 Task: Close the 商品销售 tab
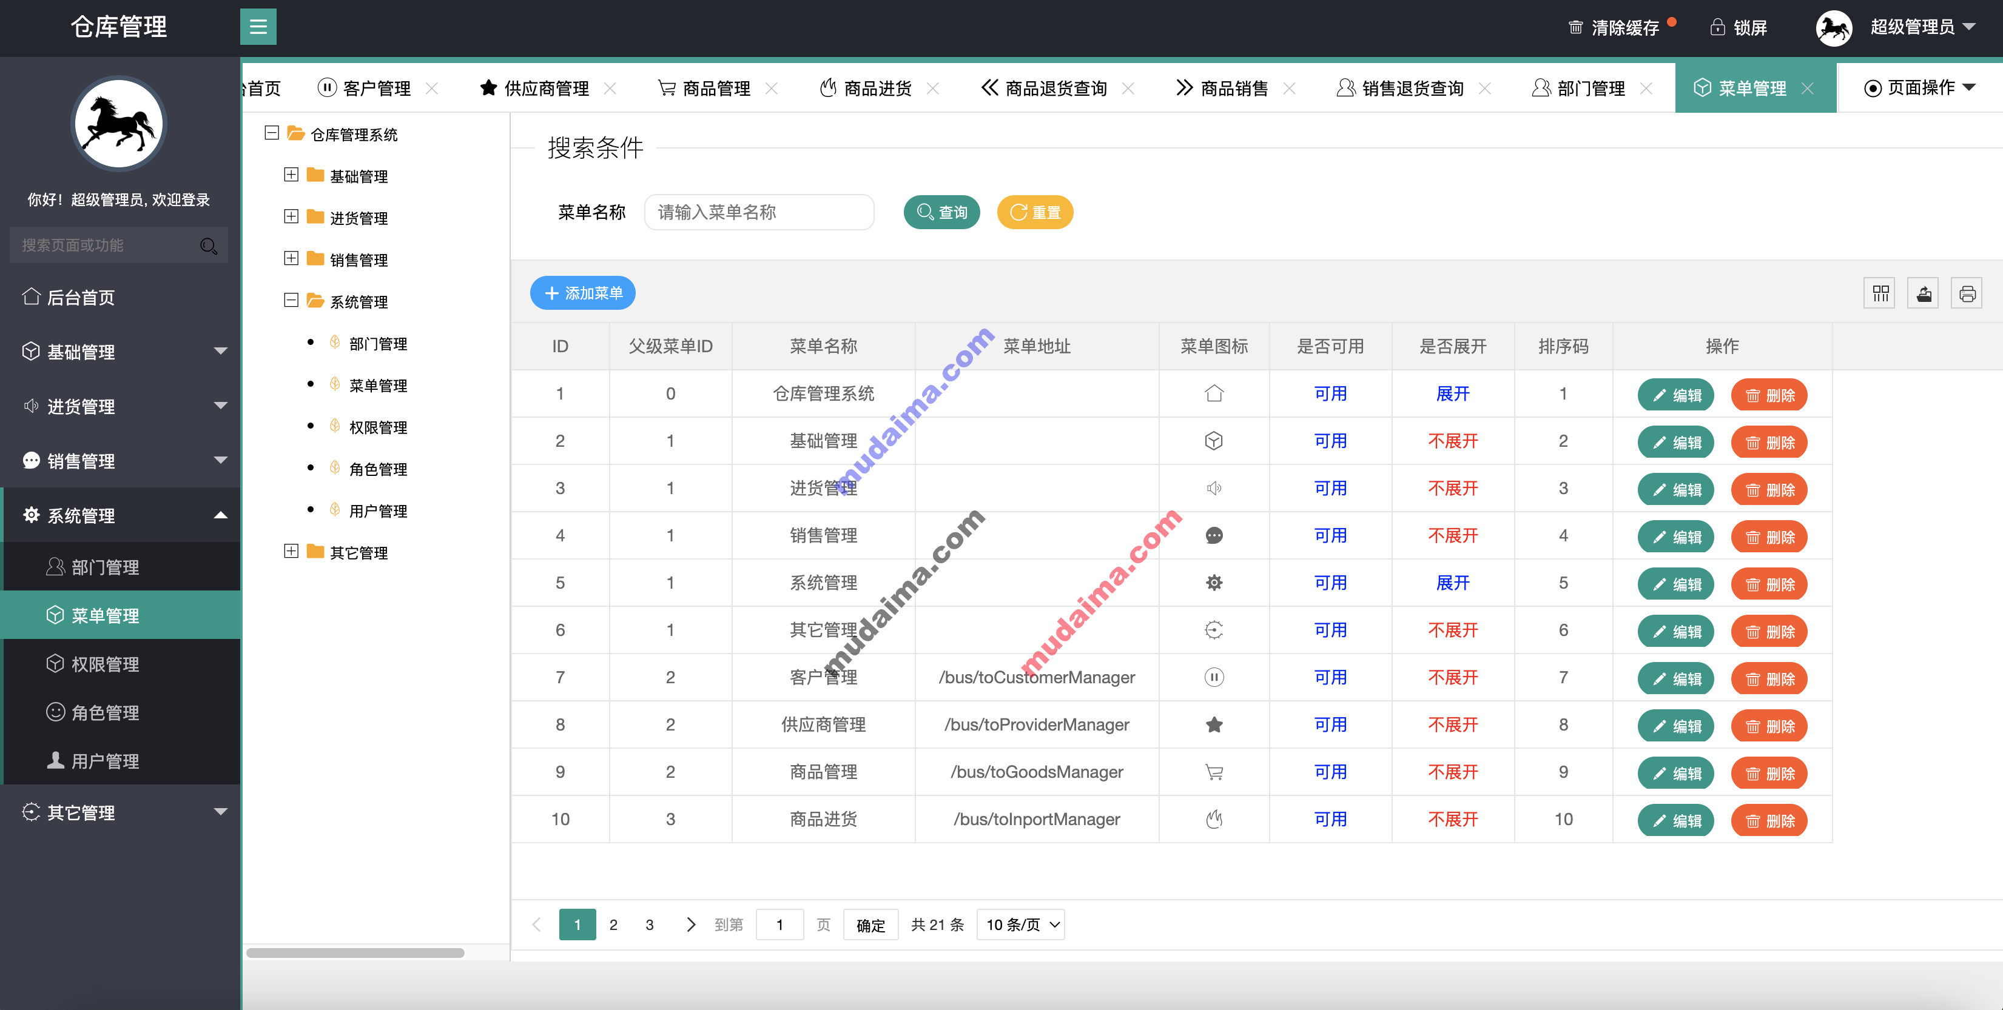point(1289,89)
